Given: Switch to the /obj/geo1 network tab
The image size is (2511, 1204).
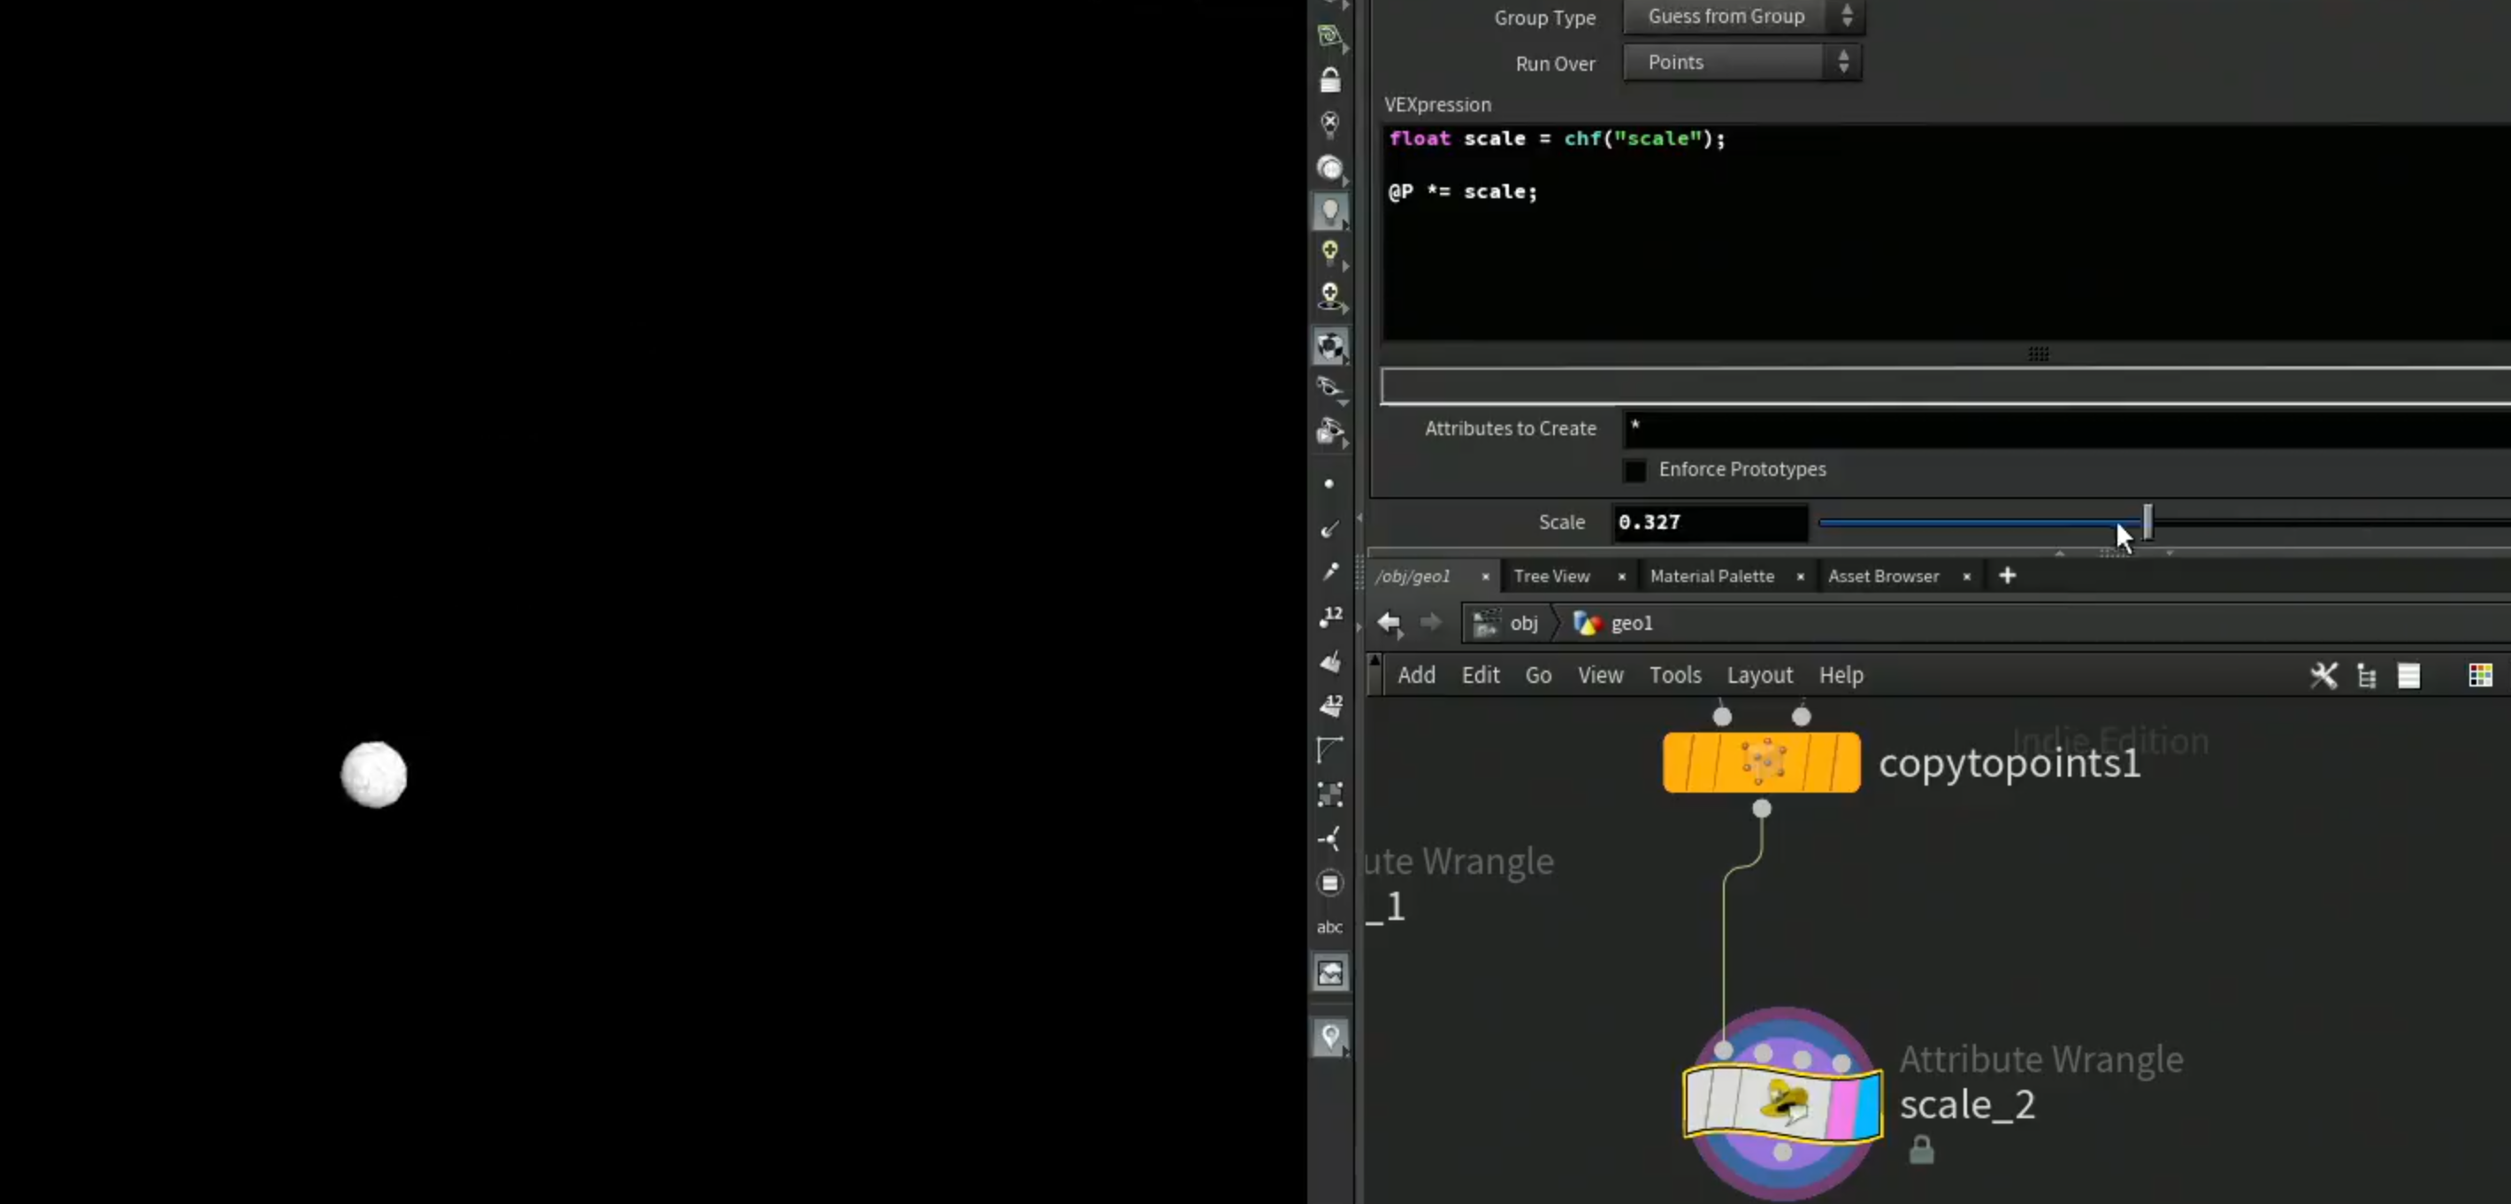Looking at the screenshot, I should (x=1412, y=576).
